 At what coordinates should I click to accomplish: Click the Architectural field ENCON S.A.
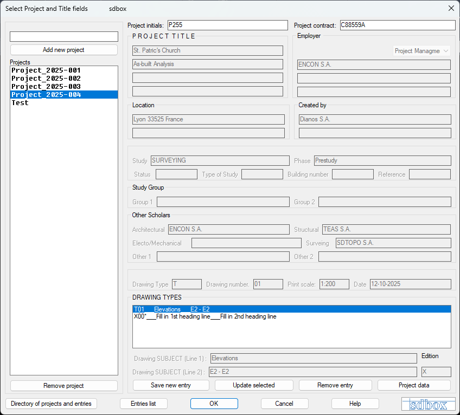(x=229, y=230)
